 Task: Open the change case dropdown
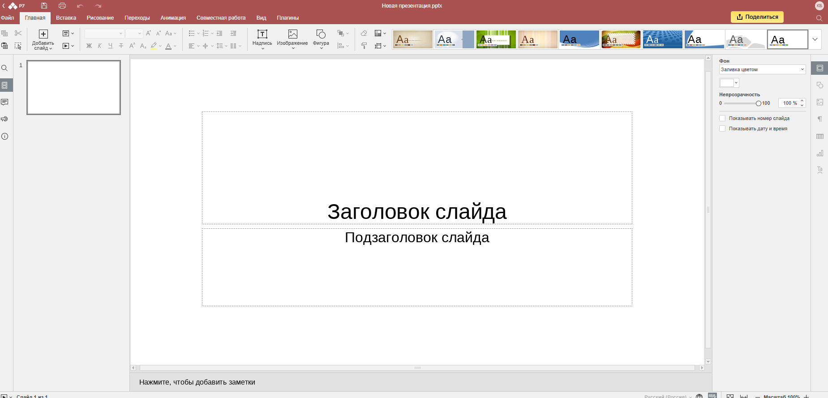pos(171,33)
